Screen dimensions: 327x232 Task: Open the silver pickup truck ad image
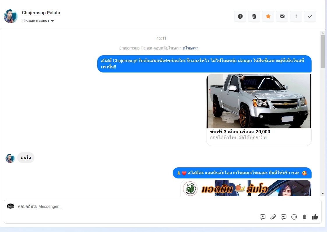pos(259,101)
